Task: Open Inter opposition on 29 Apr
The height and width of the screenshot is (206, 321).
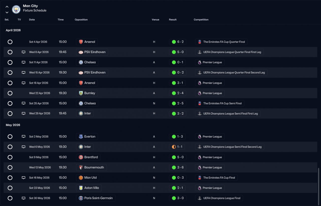Action: pyautogui.click(x=85, y=113)
